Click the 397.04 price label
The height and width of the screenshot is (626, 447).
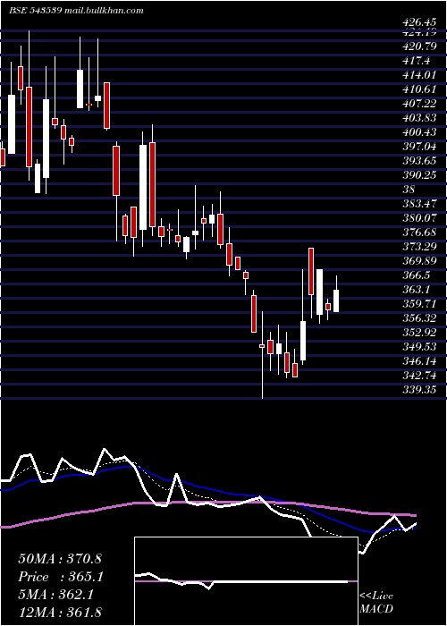(419, 147)
